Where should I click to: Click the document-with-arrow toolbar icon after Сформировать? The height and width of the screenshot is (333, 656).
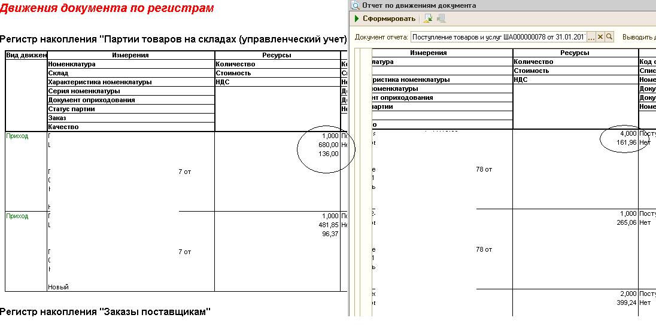(x=427, y=19)
